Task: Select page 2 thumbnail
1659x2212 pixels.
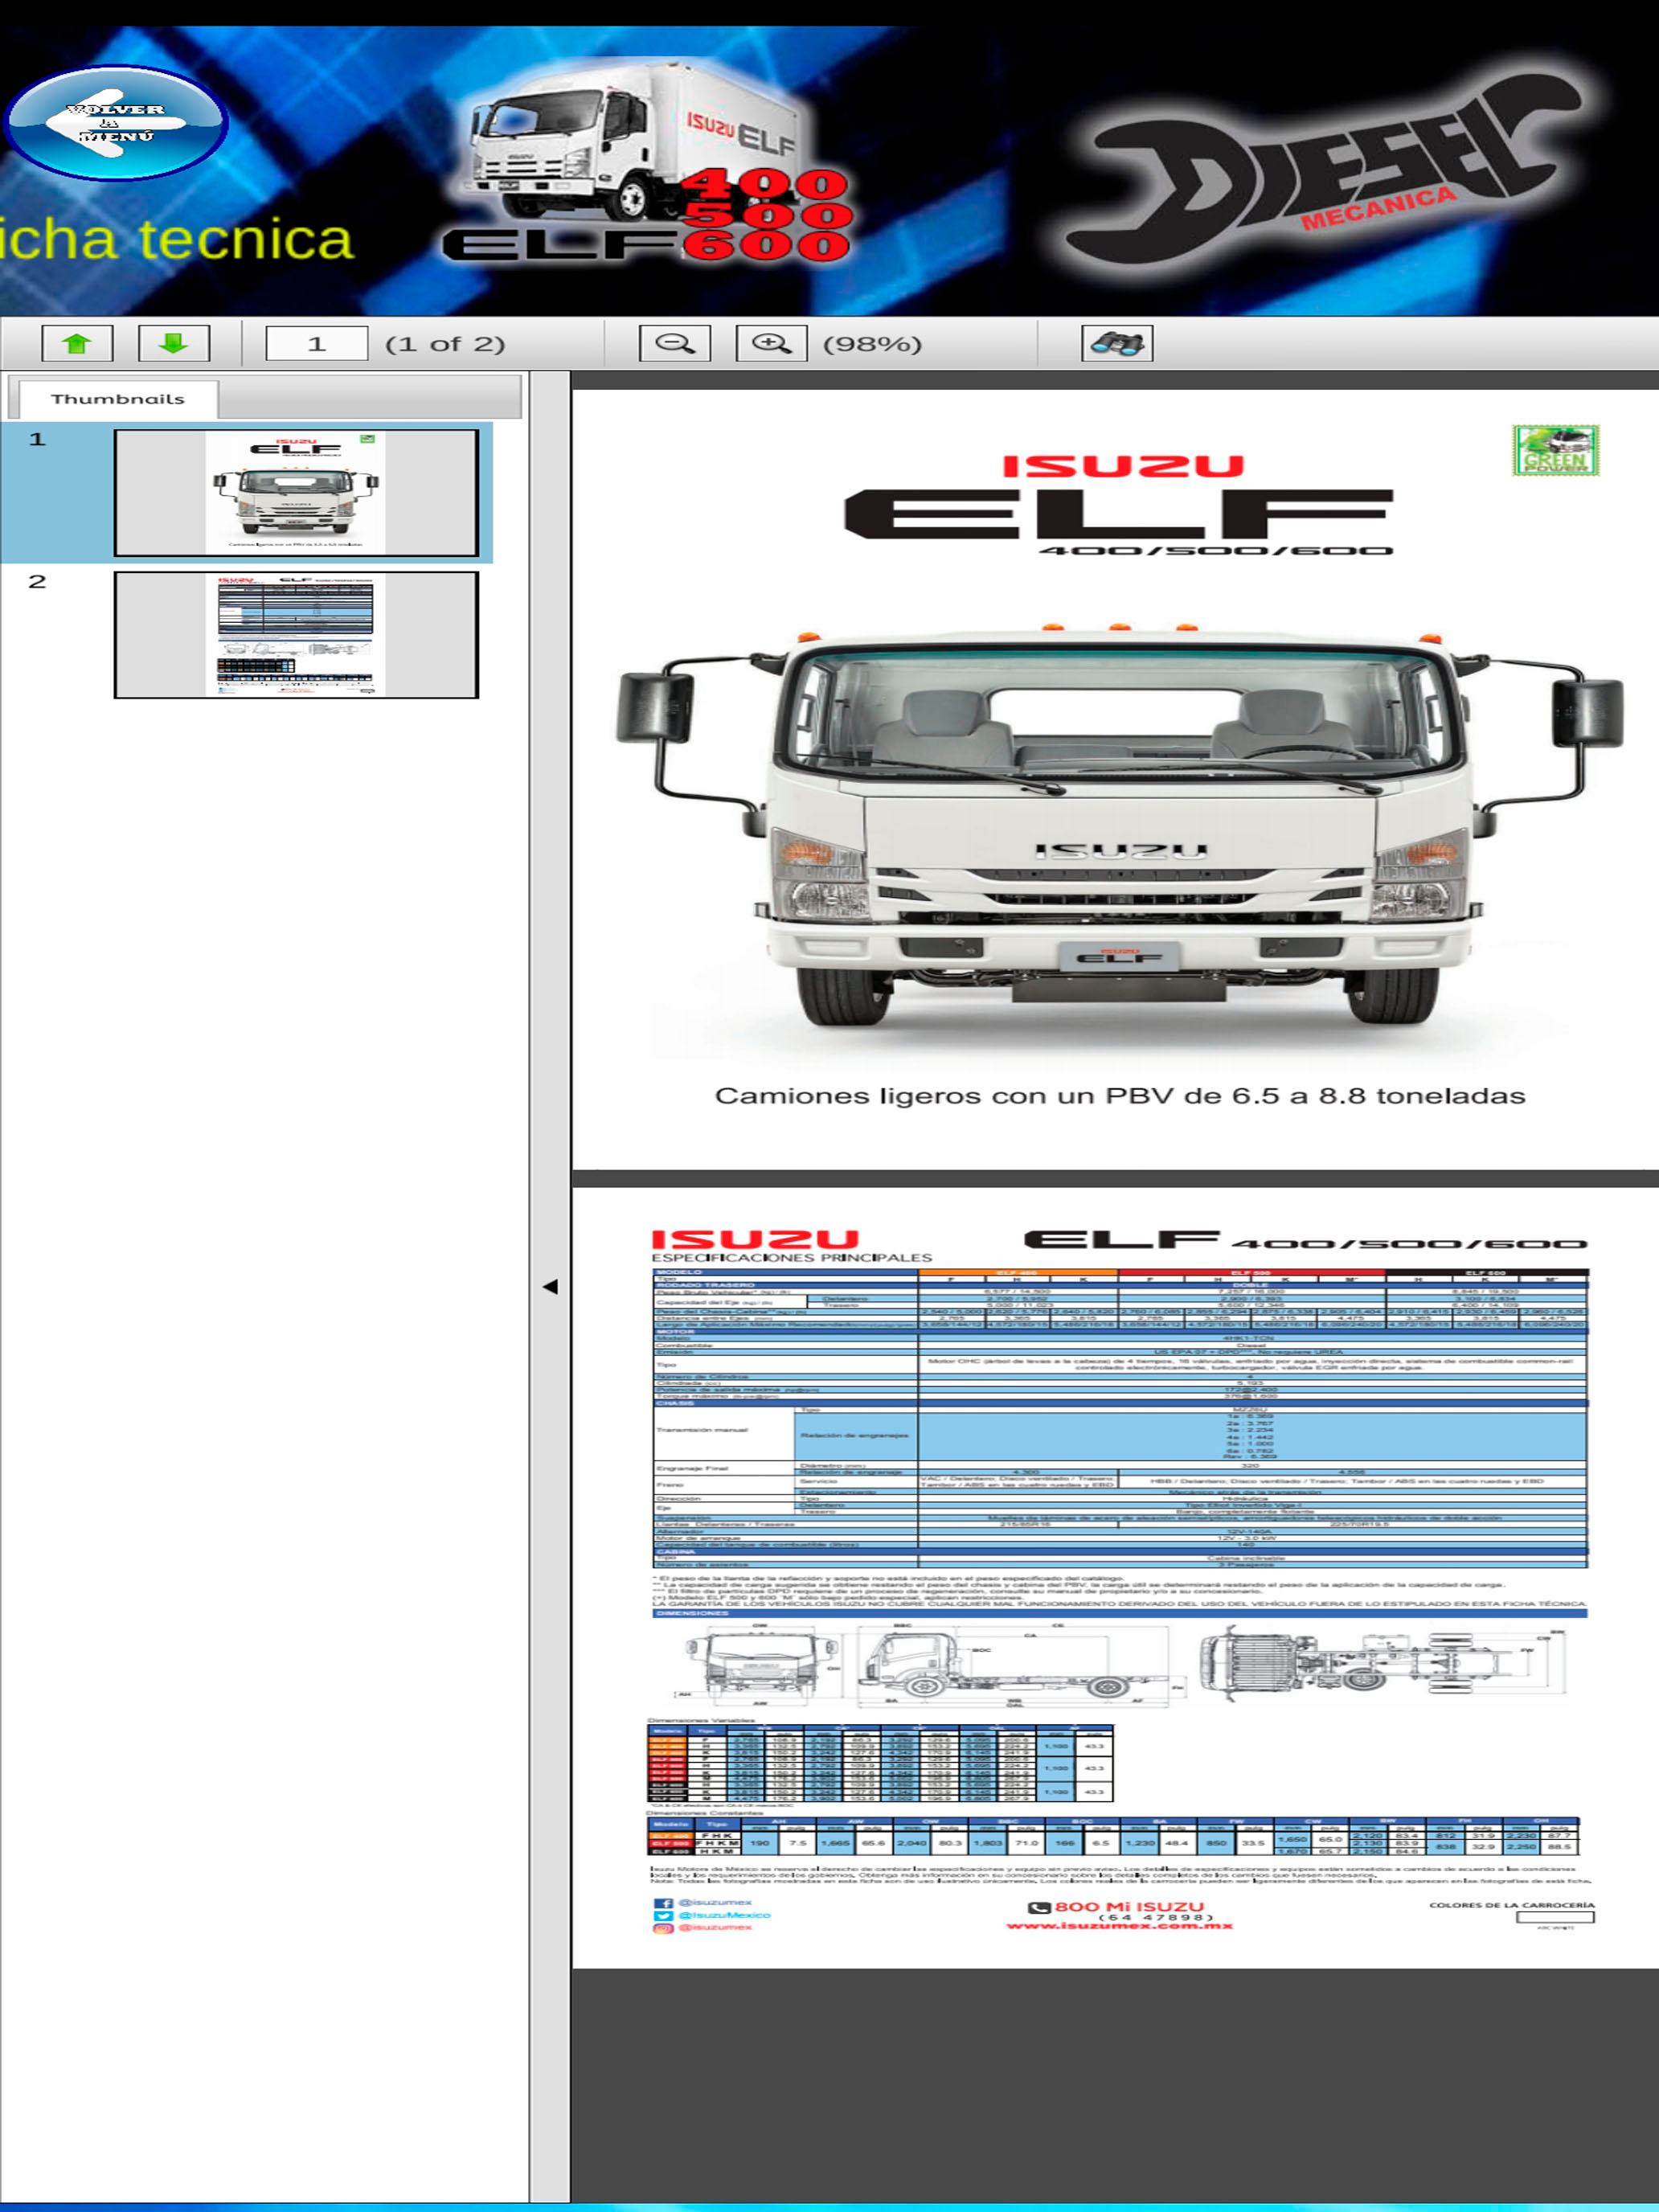Action: [296, 635]
